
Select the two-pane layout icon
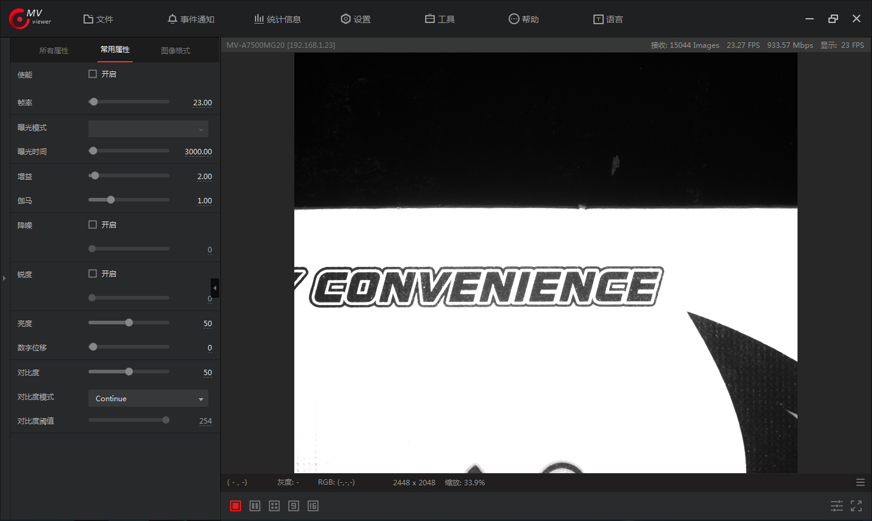point(255,506)
